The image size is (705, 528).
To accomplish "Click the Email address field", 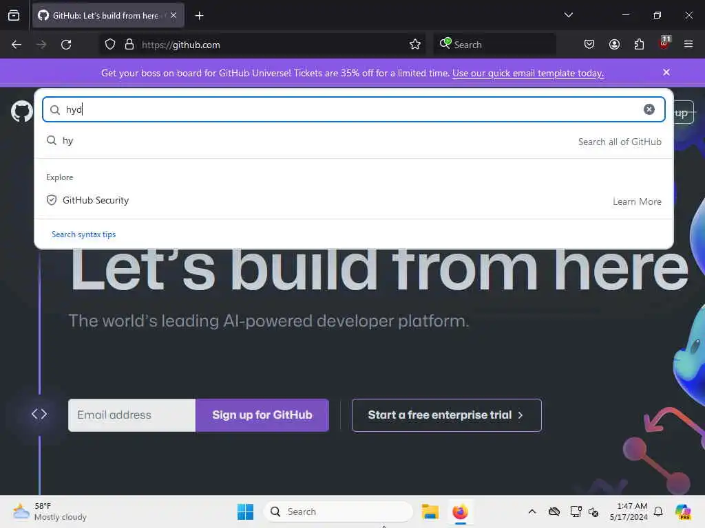I will tap(131, 415).
